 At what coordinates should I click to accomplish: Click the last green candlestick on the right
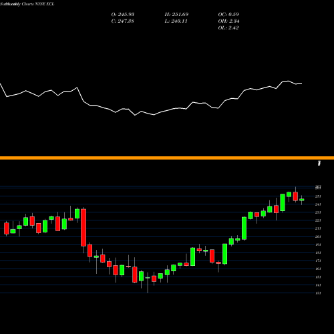coord(302,200)
